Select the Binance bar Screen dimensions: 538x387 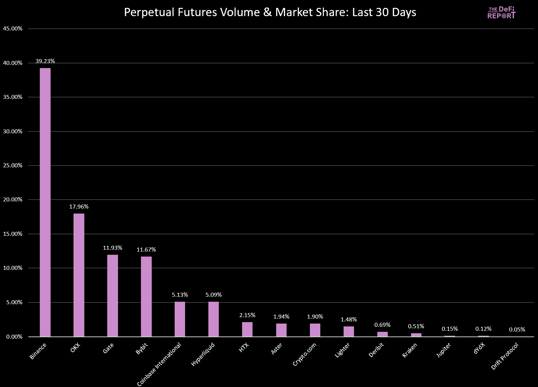pyautogui.click(x=45, y=202)
